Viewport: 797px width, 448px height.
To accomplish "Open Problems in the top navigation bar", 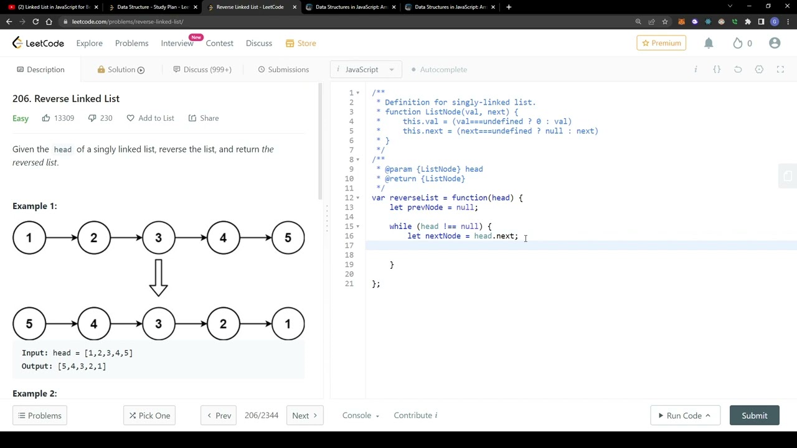I will click(131, 43).
